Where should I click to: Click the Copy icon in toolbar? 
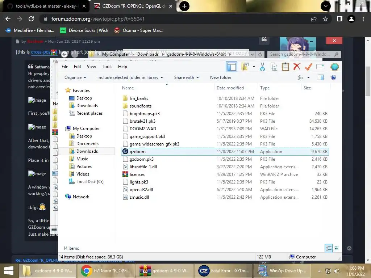tap(274, 67)
